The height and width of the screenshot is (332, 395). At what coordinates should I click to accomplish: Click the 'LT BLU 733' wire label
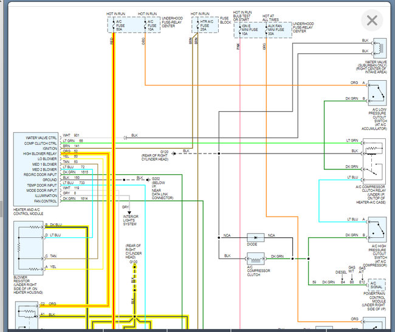tap(74, 183)
